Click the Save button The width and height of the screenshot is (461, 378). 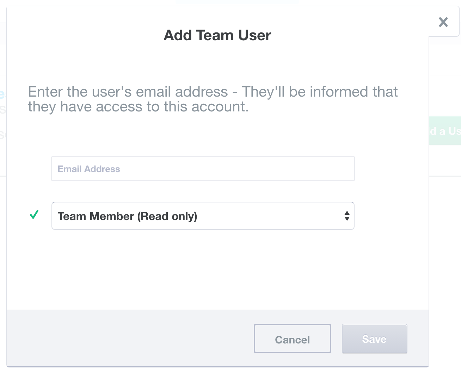coord(374,339)
